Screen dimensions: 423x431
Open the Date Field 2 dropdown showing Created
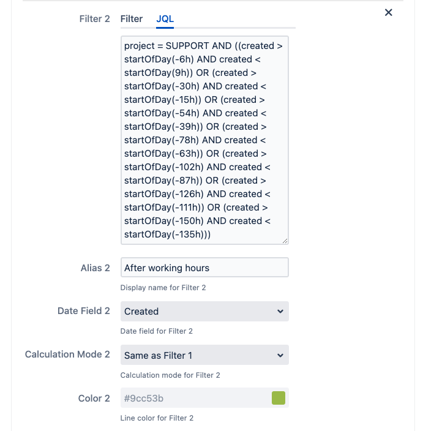click(x=196, y=311)
